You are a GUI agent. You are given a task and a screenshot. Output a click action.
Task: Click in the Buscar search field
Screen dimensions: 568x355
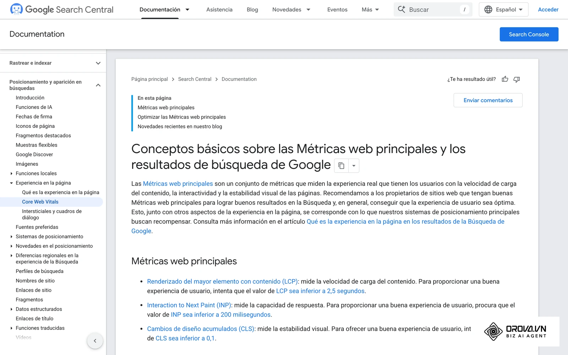coord(433,10)
